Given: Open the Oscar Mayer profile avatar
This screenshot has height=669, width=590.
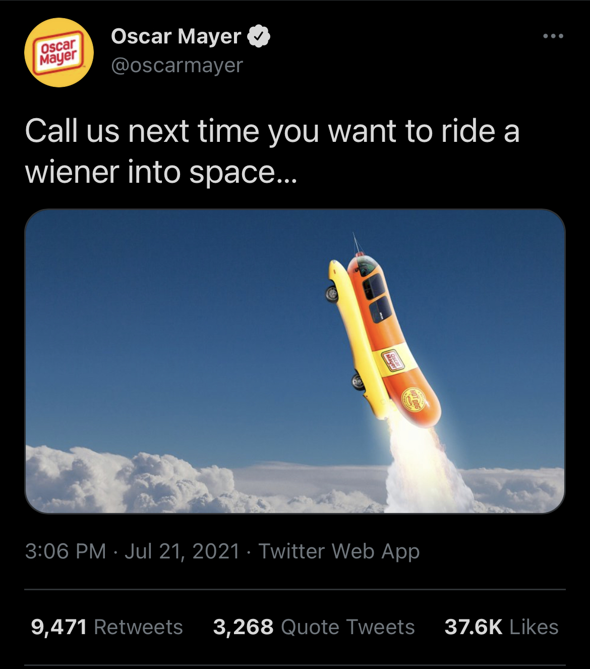Looking at the screenshot, I should 59,53.
